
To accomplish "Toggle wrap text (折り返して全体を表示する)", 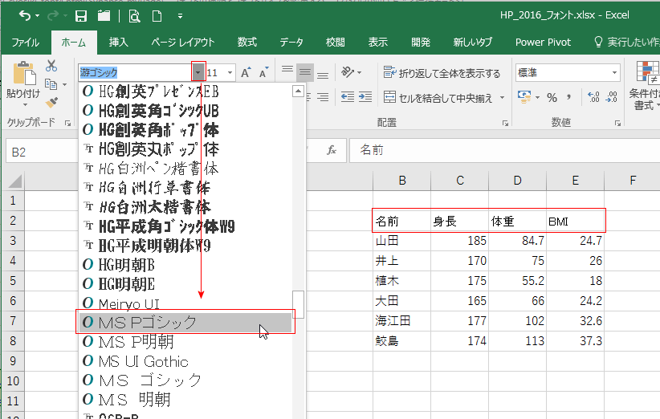I will point(442,73).
